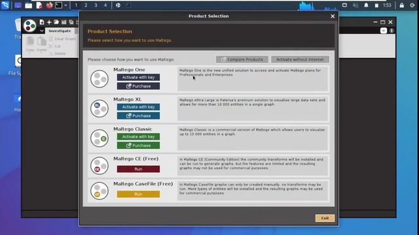
Task: Click Activate with key under Maltego One
Action: click(138, 77)
